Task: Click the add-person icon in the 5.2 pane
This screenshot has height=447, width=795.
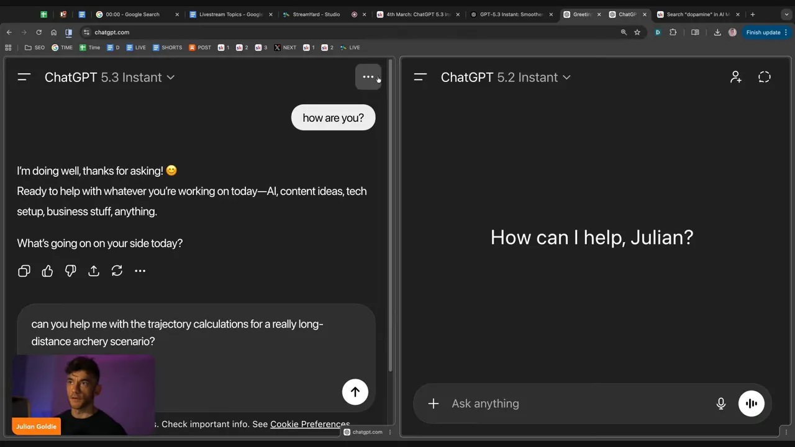Action: pyautogui.click(x=736, y=77)
